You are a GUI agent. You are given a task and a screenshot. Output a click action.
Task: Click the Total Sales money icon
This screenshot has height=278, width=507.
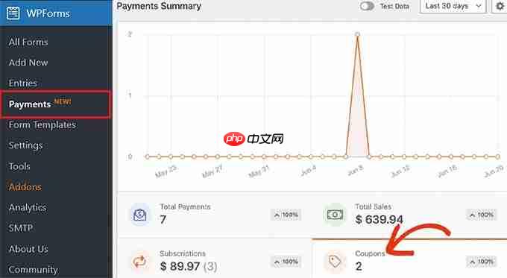pyautogui.click(x=335, y=215)
